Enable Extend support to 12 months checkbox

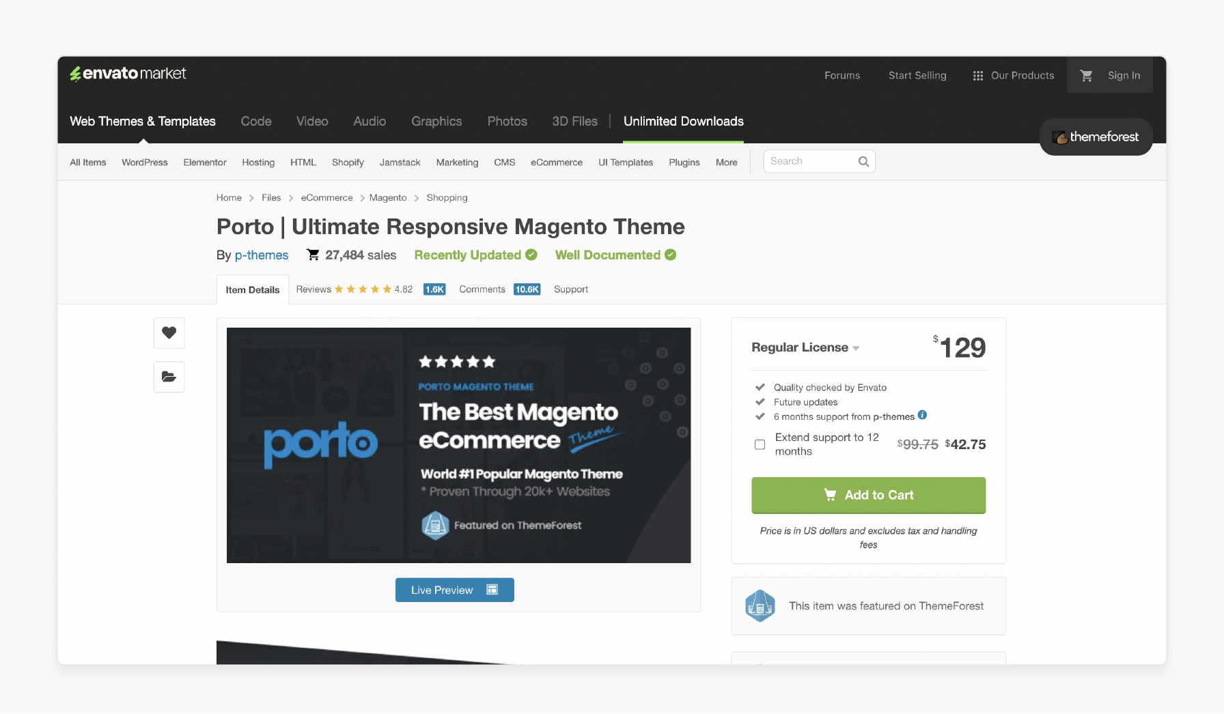pyautogui.click(x=760, y=444)
